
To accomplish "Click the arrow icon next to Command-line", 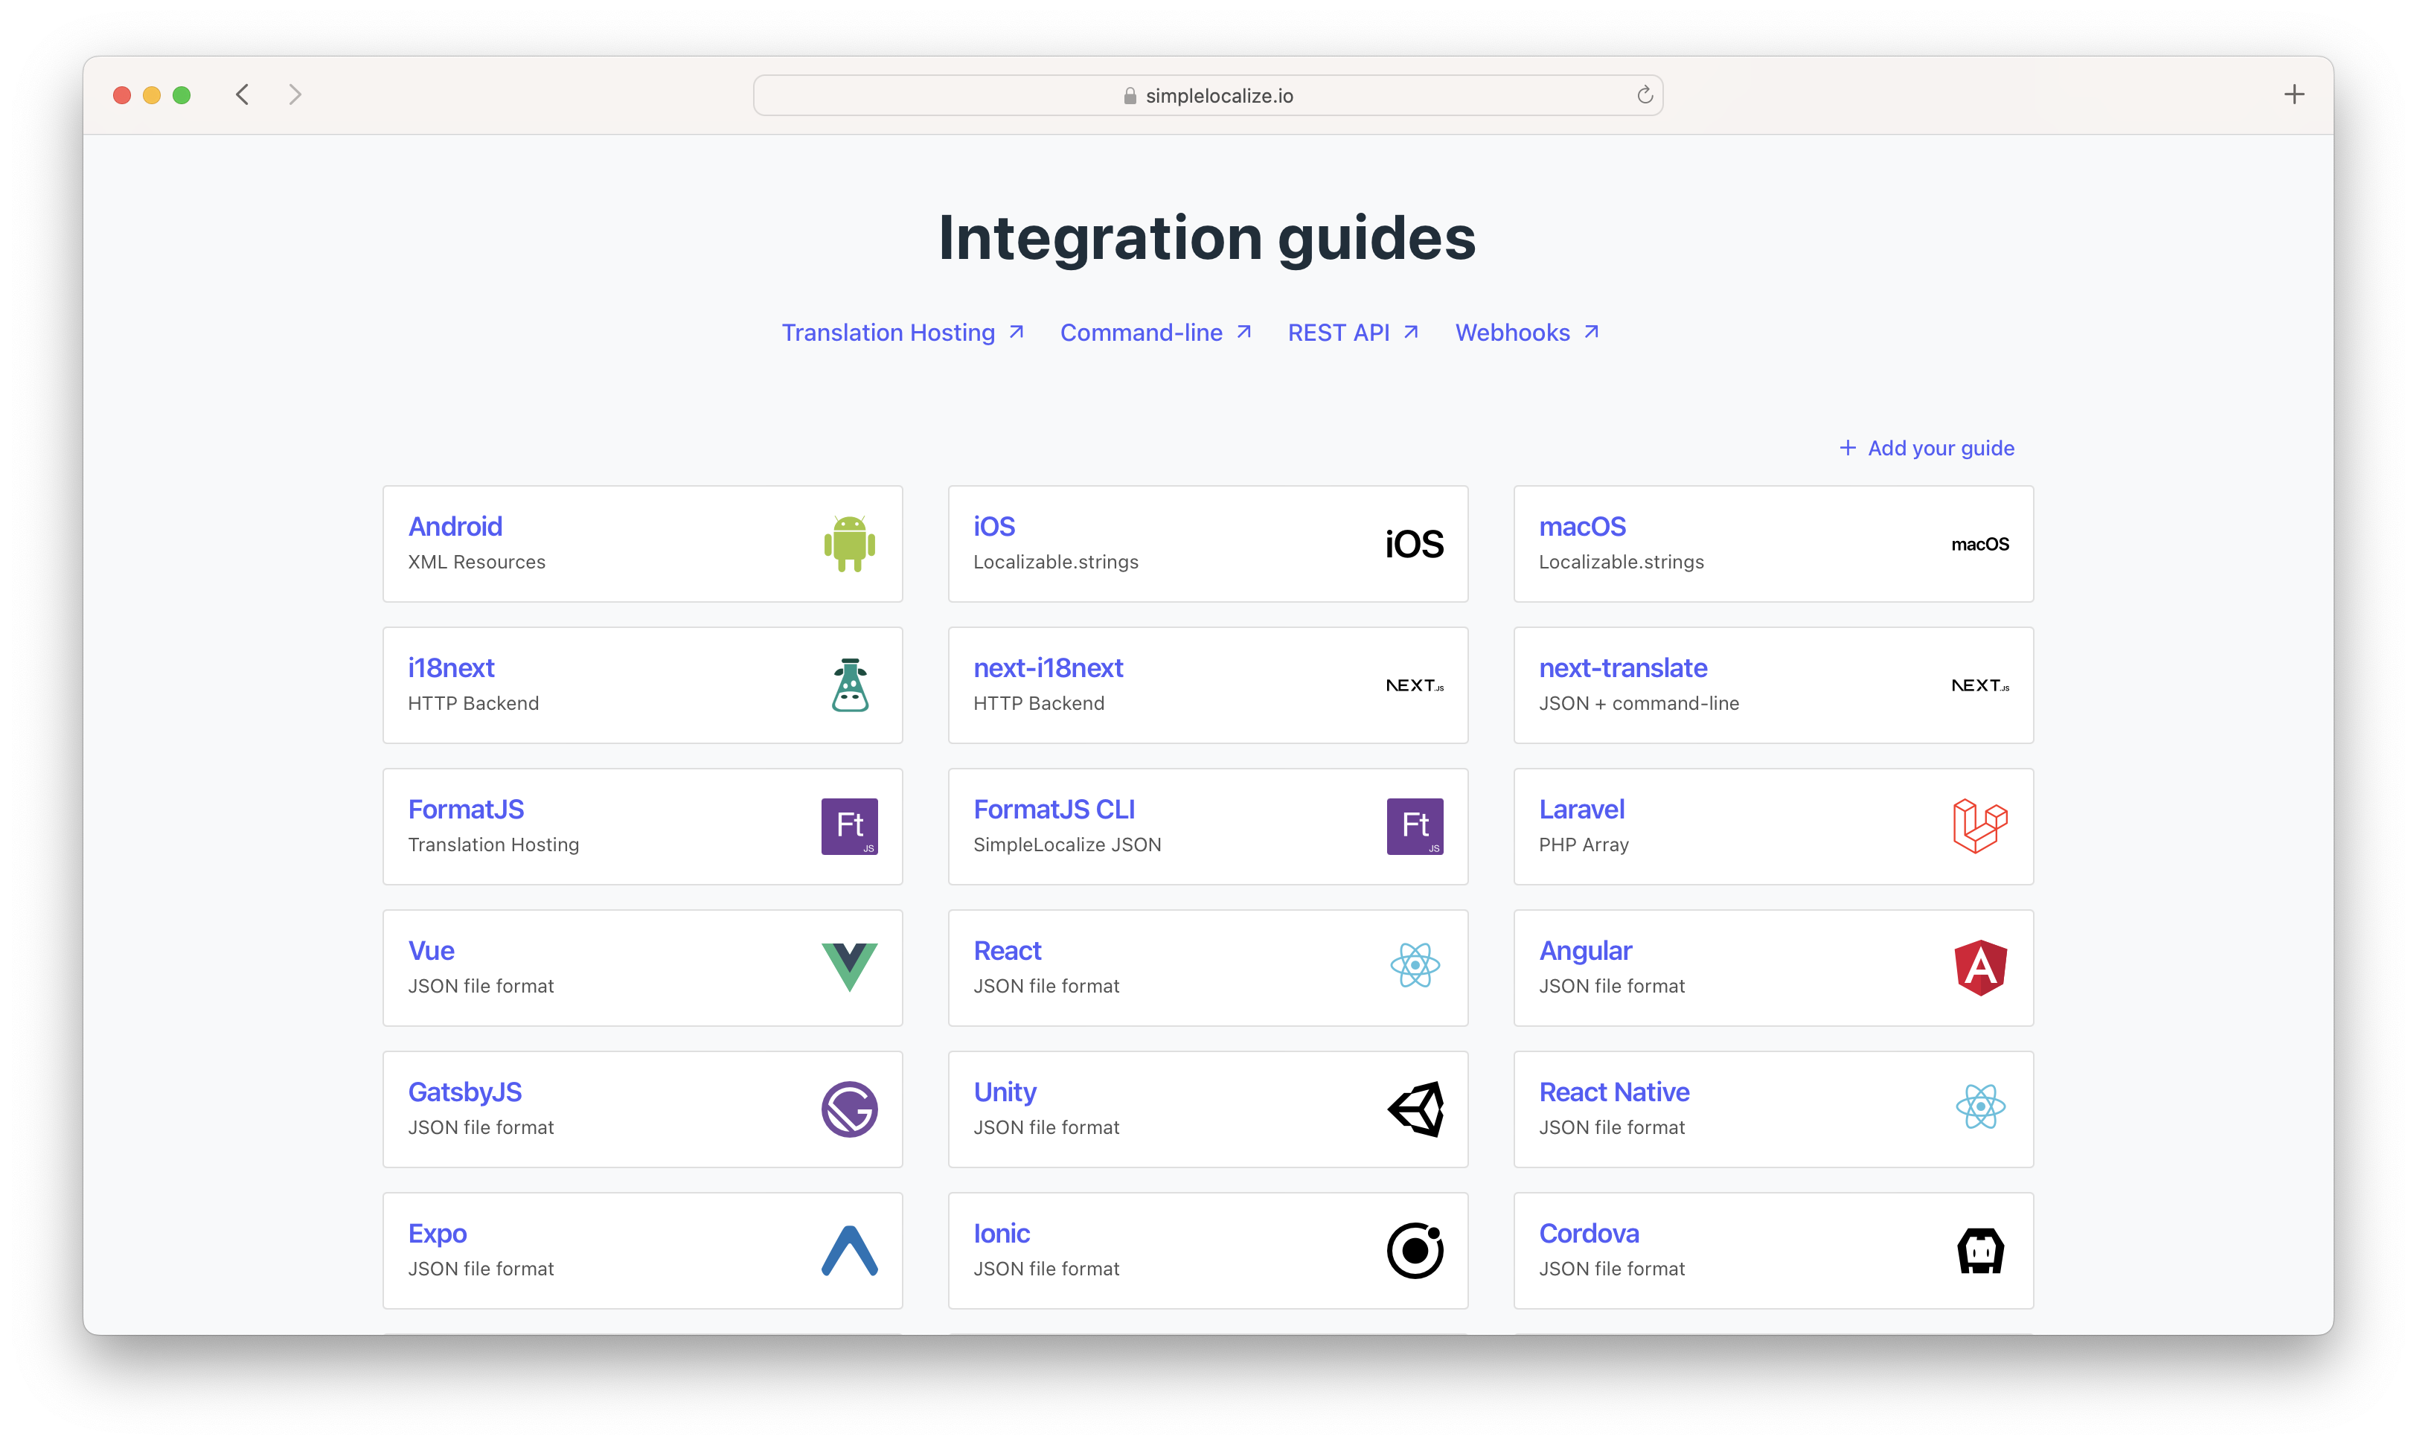I will [1243, 332].
